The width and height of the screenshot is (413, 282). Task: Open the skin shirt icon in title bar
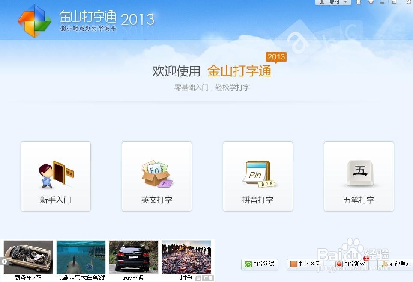pyautogui.click(x=371, y=2)
